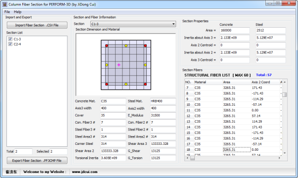The image size is (298, 178).
Task: Click the Torsional Inertia input field
Action: coord(113,158)
